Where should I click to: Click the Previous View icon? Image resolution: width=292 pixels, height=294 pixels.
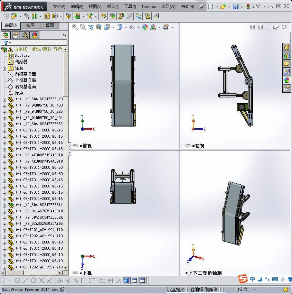[91, 27]
